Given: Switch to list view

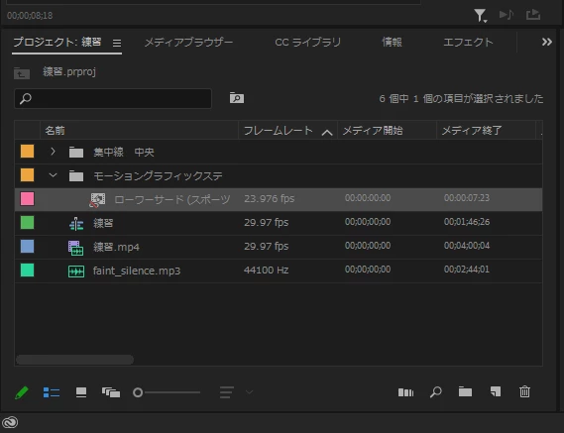Looking at the screenshot, I should pyautogui.click(x=52, y=392).
